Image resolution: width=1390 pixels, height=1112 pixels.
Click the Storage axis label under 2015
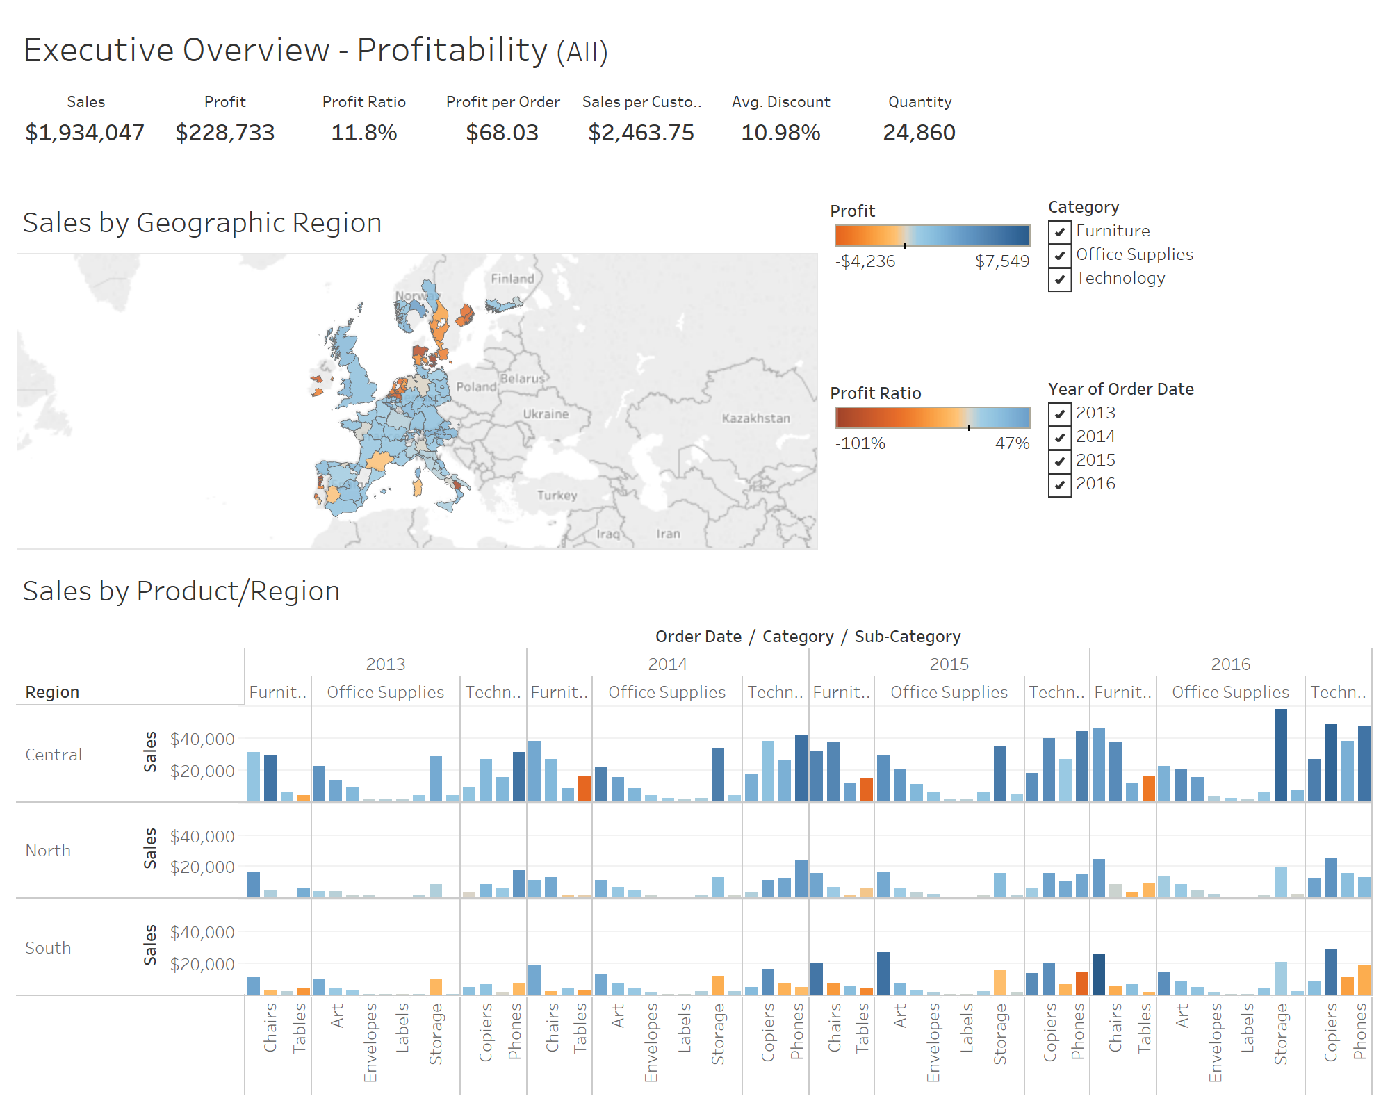(x=999, y=1034)
